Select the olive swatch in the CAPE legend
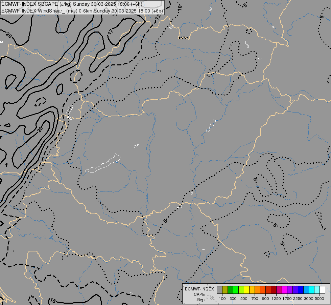 point(225,290)
